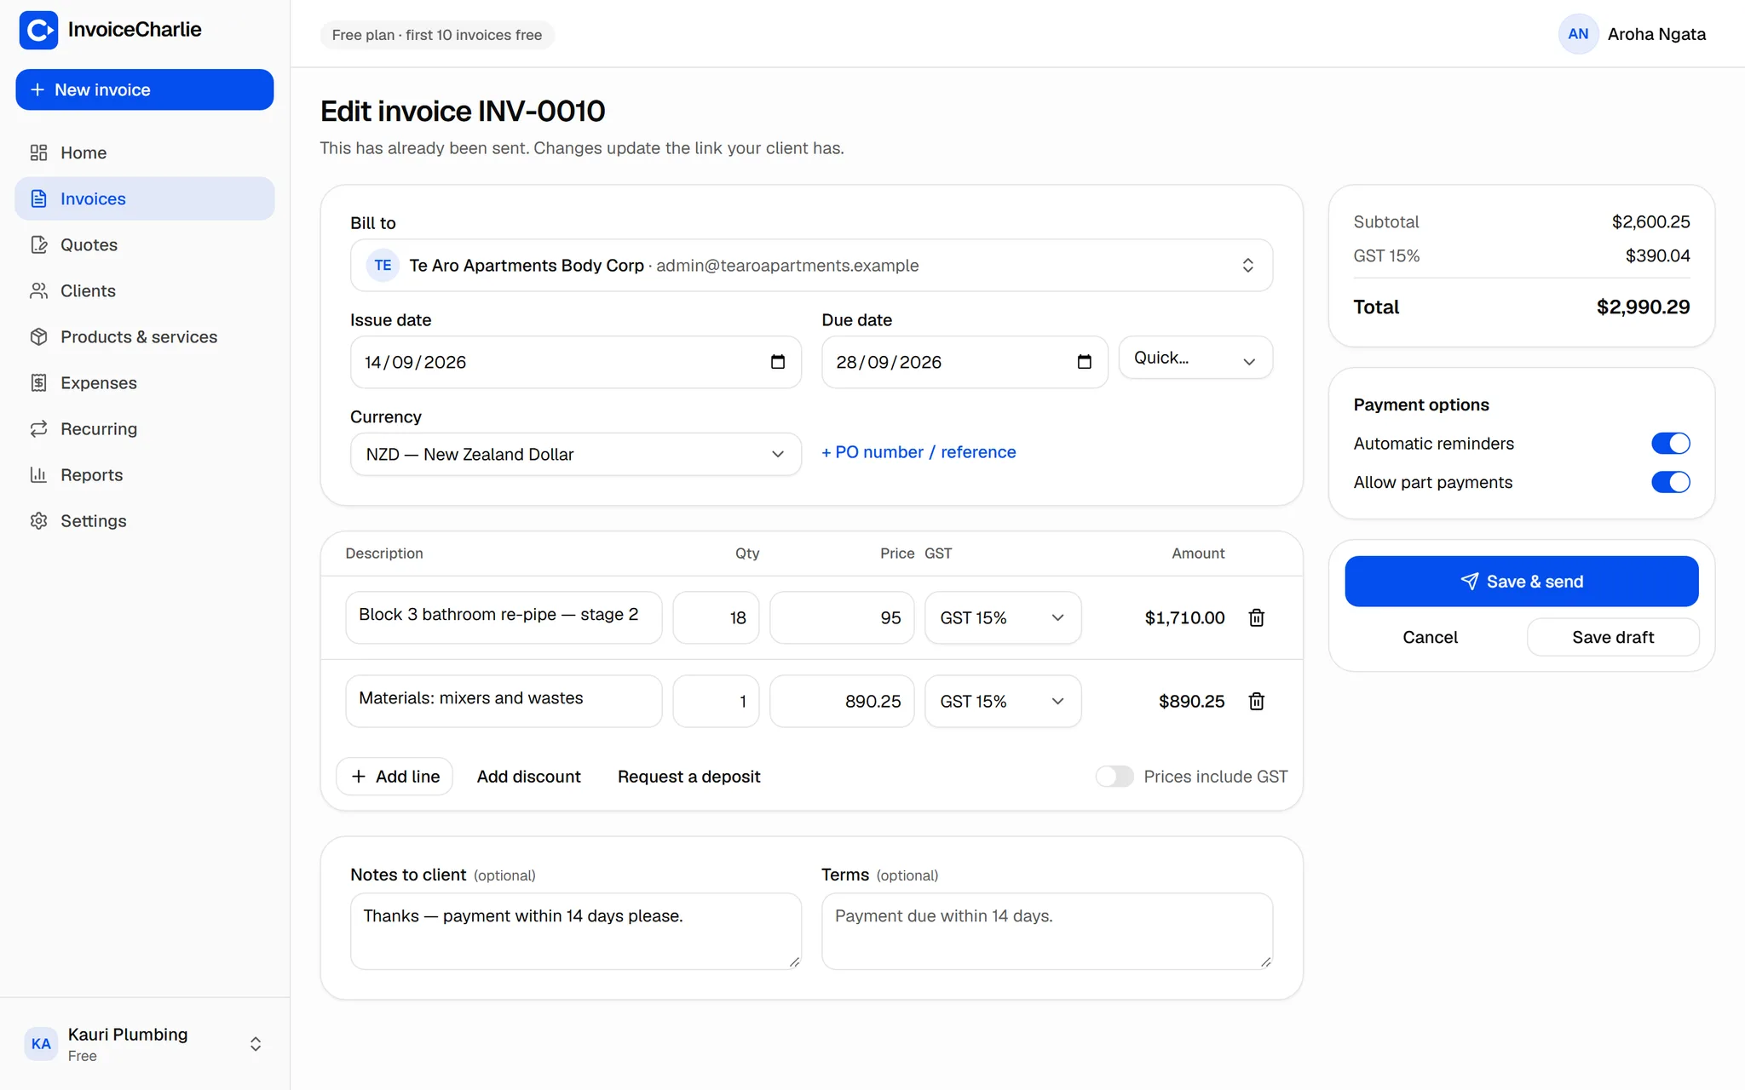Delete the Block 3 bathroom re-pipe line
The height and width of the screenshot is (1090, 1745).
(x=1256, y=617)
